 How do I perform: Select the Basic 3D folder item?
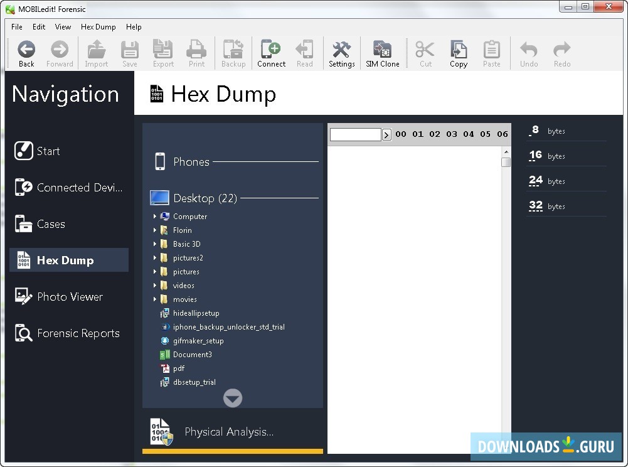180,244
